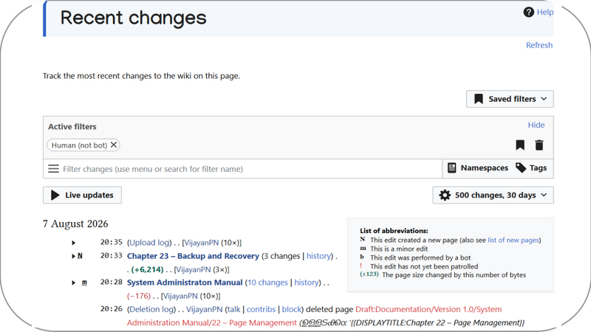591x332 pixels.
Task: Open deleted Draft:Documentation page red link
Action: [428, 309]
